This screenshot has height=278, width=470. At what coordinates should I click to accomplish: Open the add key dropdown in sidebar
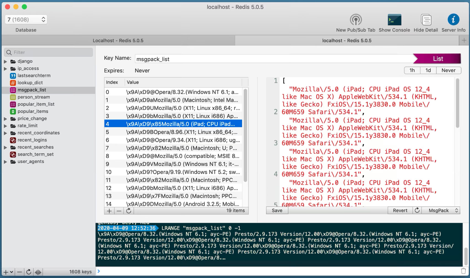[x=8, y=272]
